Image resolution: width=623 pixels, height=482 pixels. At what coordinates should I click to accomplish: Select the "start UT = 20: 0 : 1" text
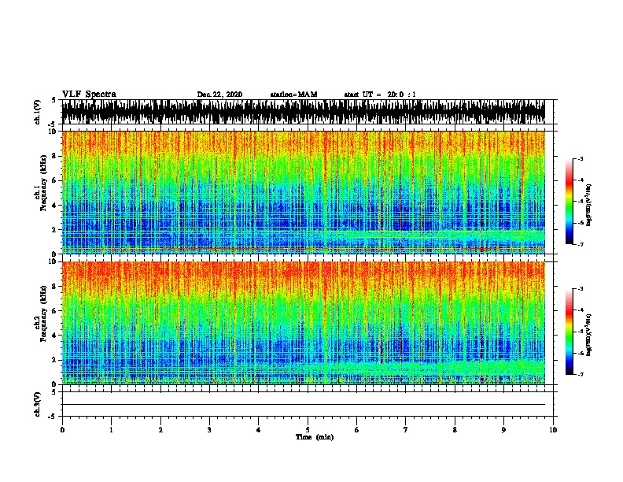click(380, 95)
